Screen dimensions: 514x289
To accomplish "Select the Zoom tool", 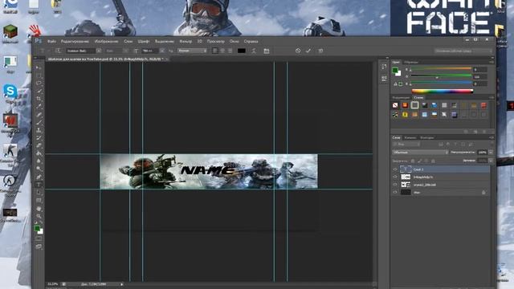I will (39, 216).
